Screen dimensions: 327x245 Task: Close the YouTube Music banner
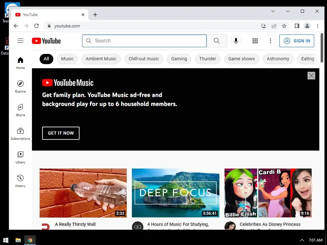click(x=311, y=75)
